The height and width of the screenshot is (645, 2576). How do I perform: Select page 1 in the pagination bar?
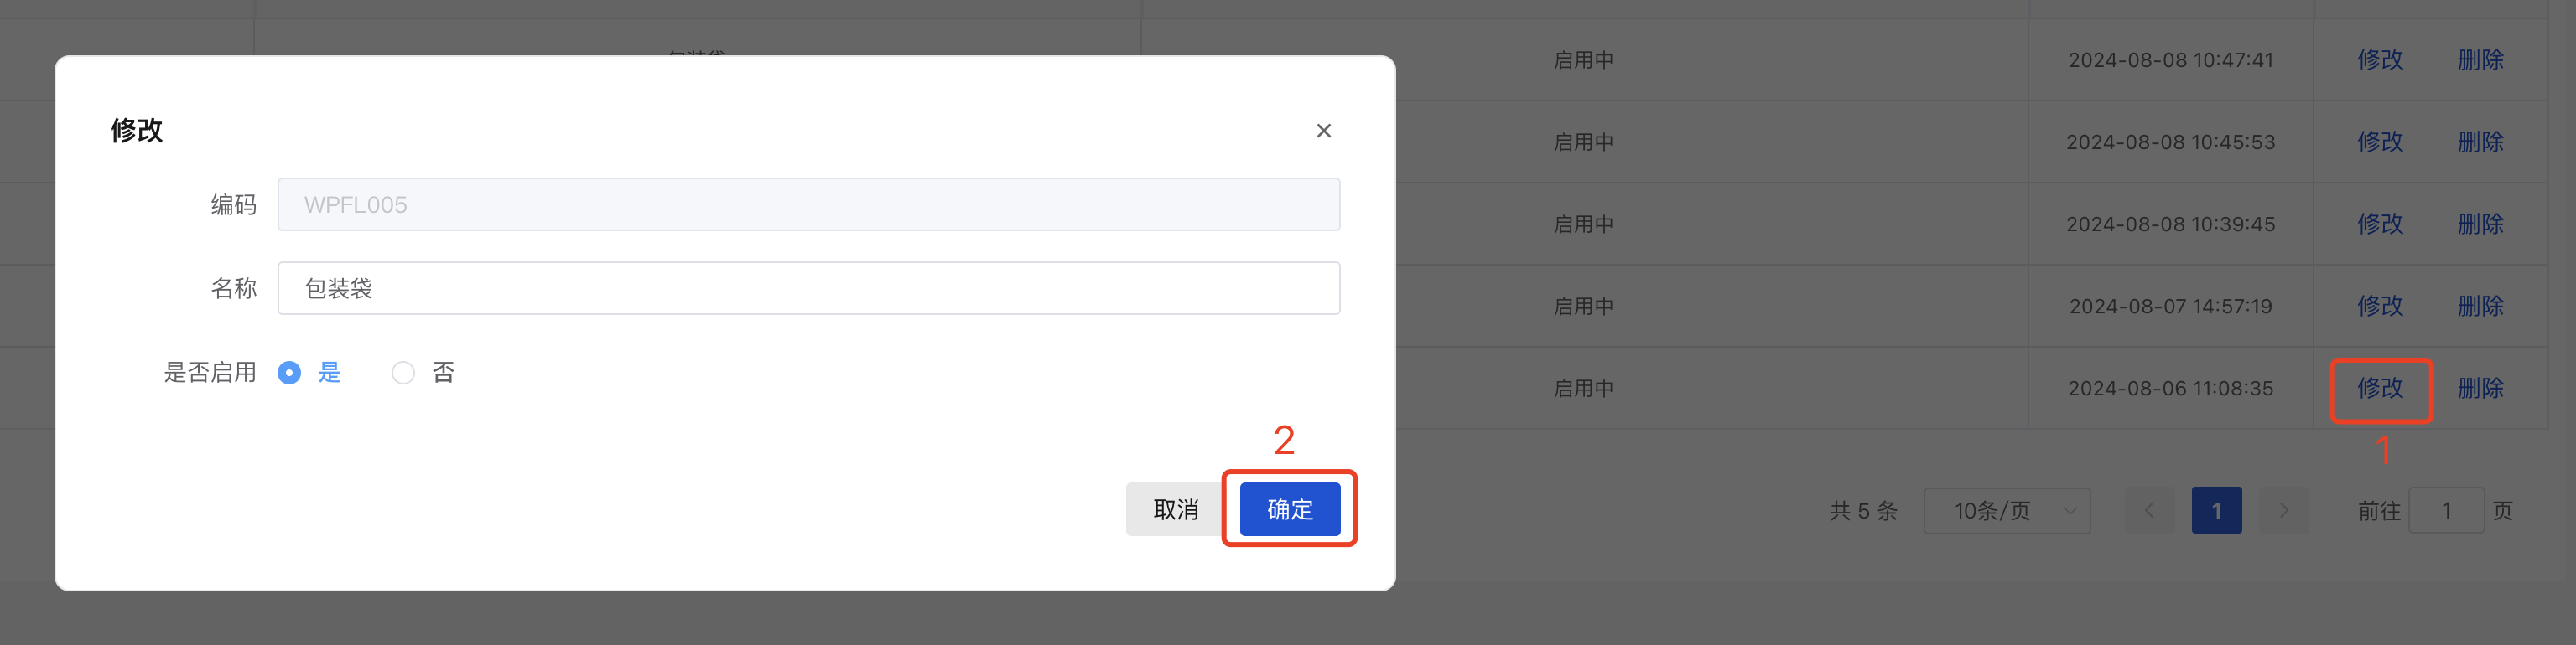coord(2217,509)
